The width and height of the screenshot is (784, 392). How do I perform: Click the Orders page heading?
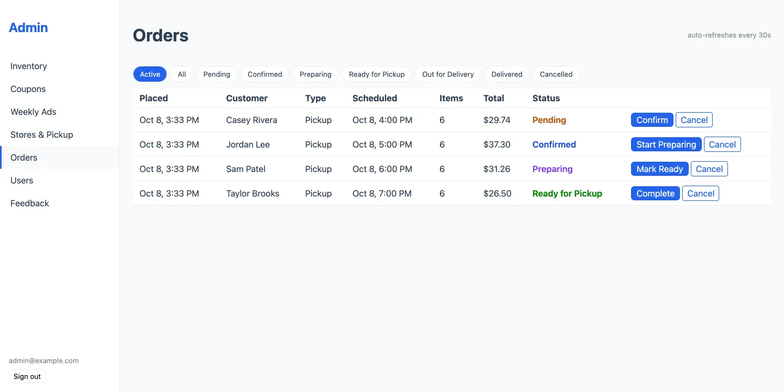(x=161, y=35)
